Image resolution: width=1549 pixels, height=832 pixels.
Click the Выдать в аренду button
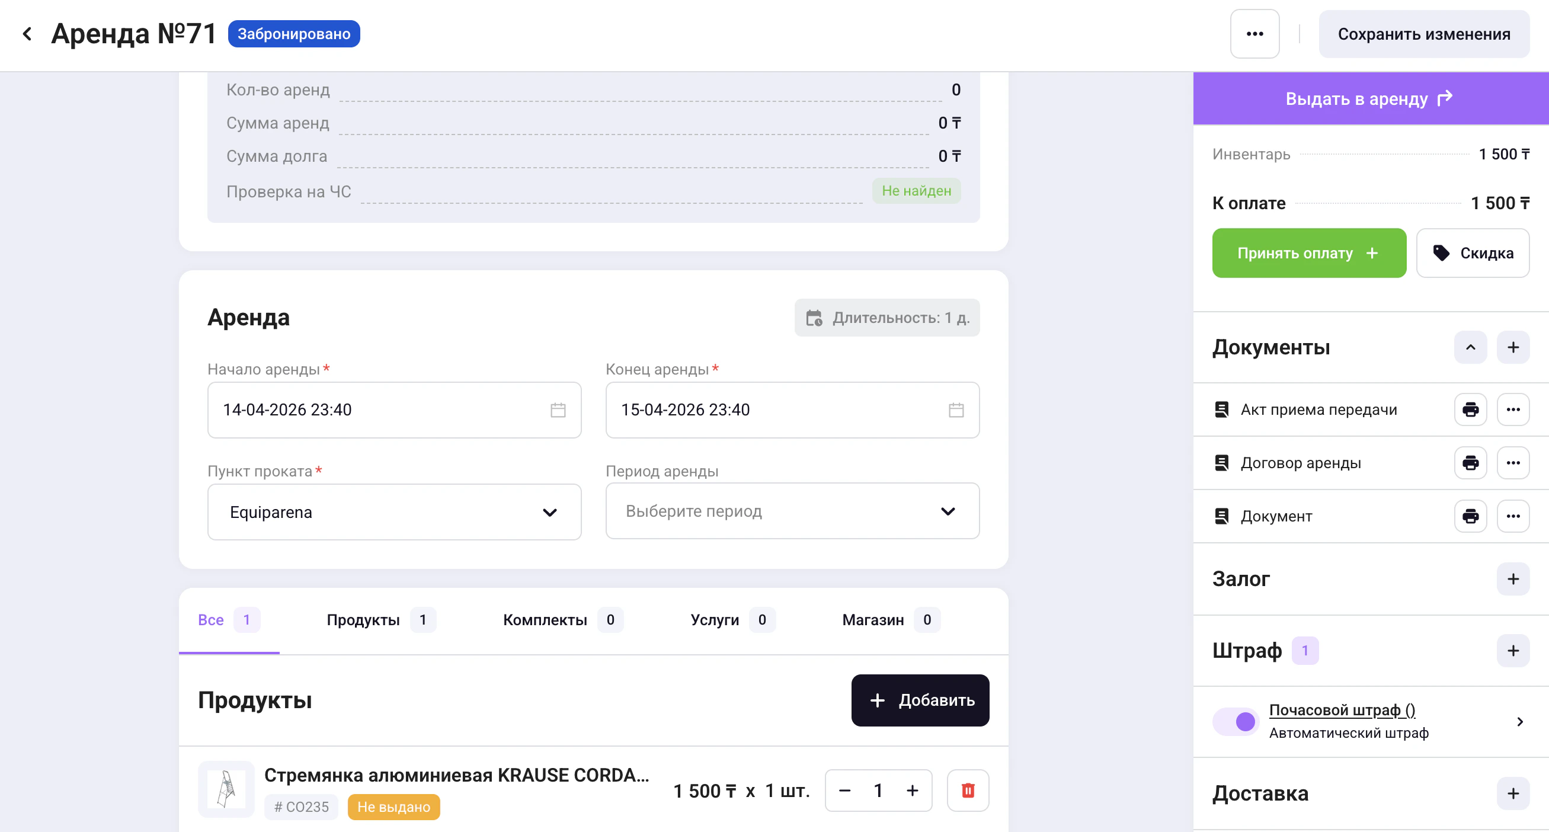[1370, 98]
